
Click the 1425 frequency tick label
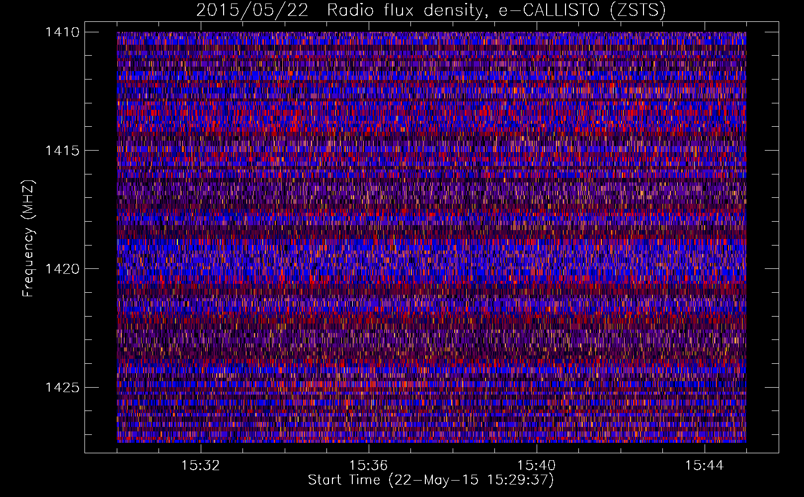pyautogui.click(x=62, y=387)
